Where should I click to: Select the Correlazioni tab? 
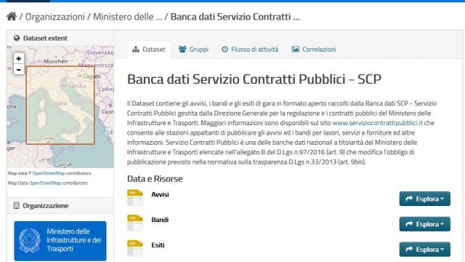(314, 49)
